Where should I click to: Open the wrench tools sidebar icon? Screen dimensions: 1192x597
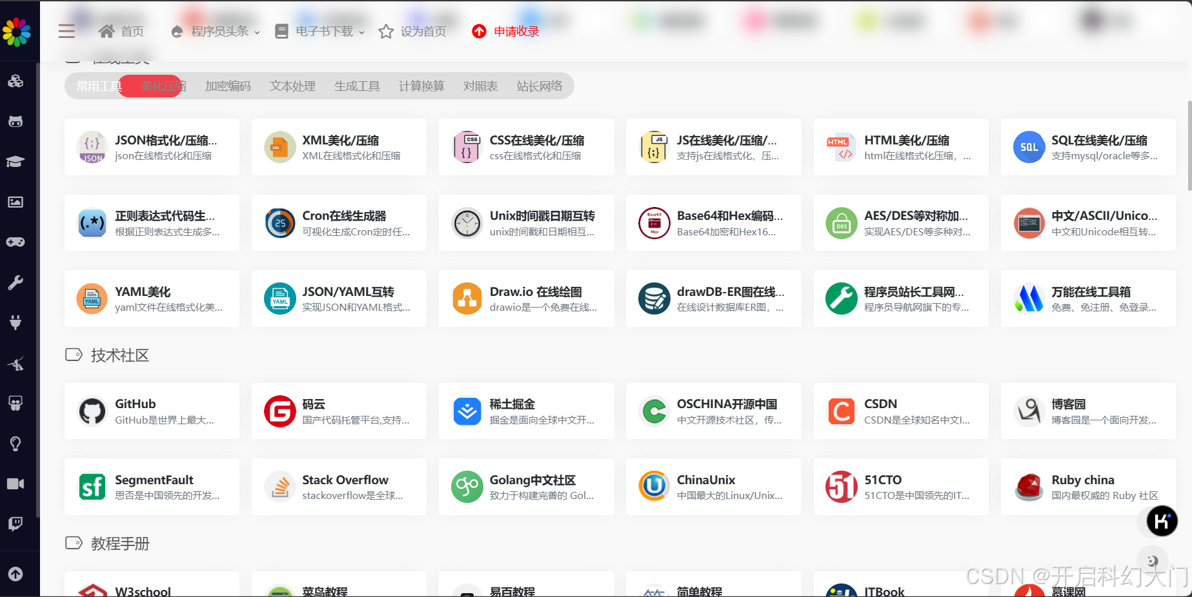15,282
